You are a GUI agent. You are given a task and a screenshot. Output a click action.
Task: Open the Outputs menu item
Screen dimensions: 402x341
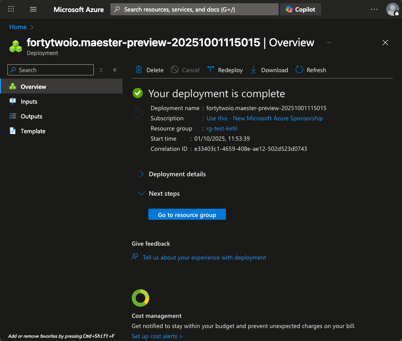31,116
